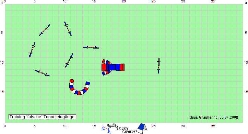Click the Klaus Grauhering 08.04.2008 author text

pyautogui.click(x=213, y=117)
